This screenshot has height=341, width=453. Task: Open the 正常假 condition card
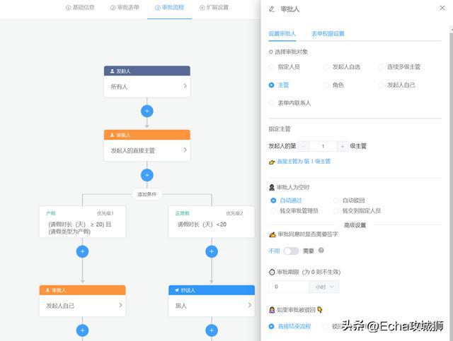point(212,222)
